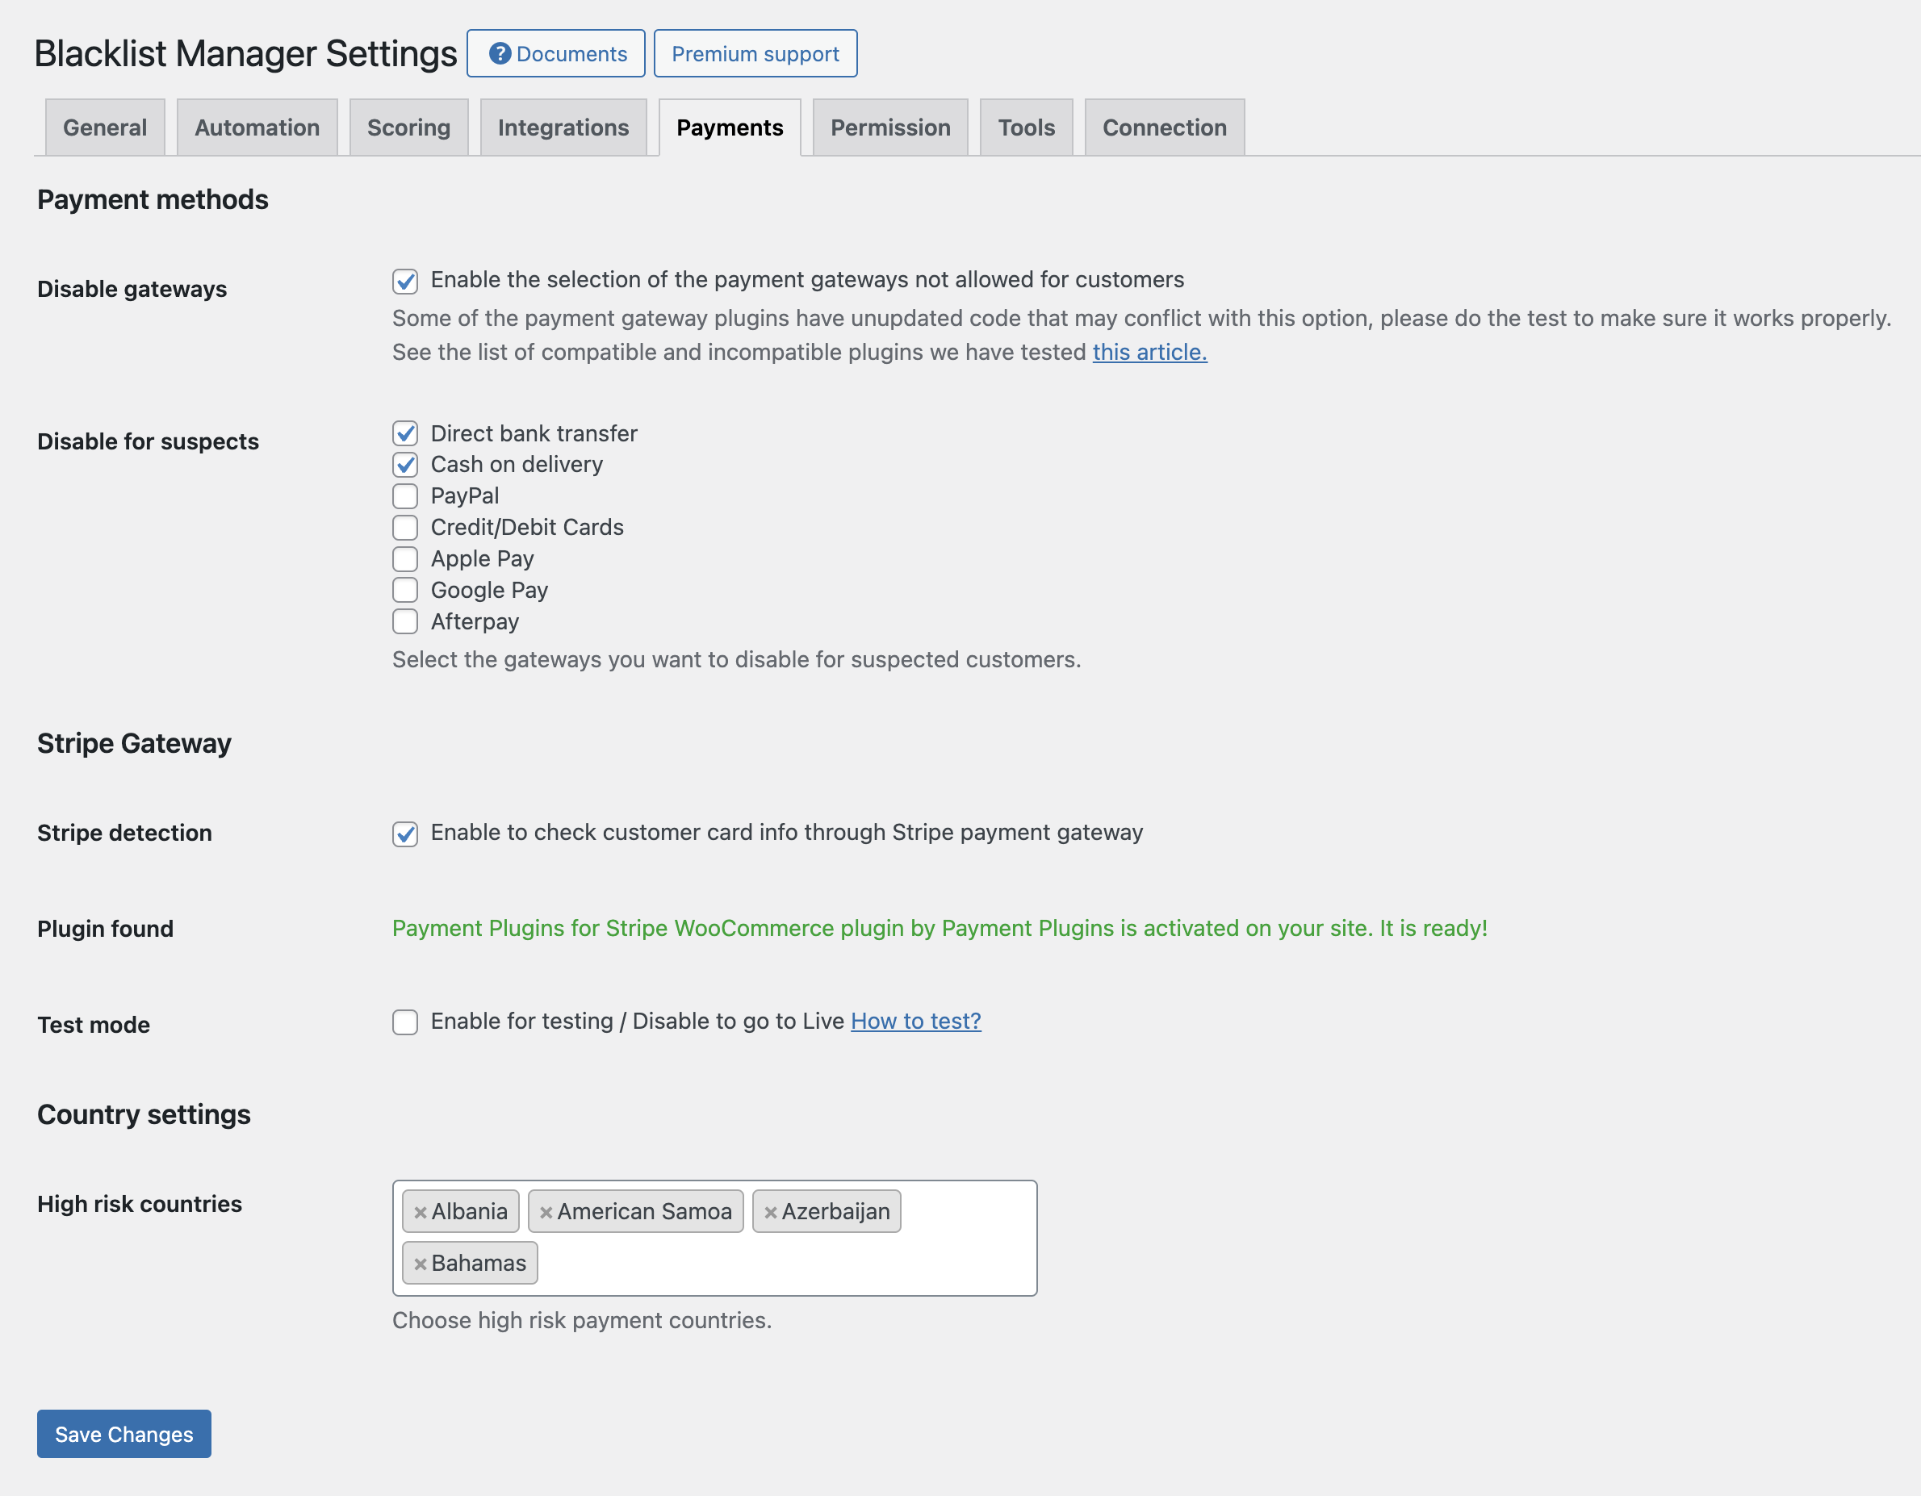The image size is (1921, 1496).
Task: Click the 'High risk countries' label
Action: pyautogui.click(x=139, y=1204)
